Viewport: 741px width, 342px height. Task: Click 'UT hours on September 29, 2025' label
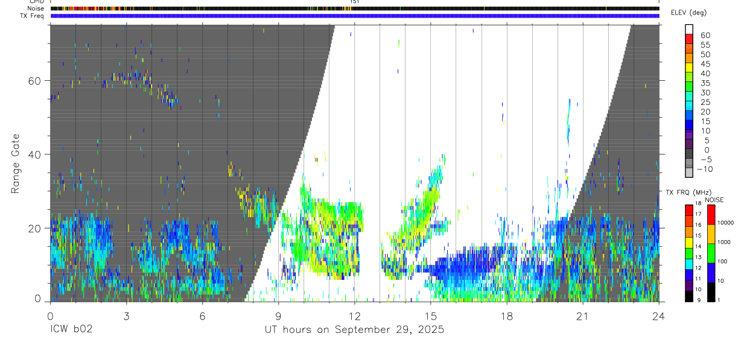pos(354,330)
